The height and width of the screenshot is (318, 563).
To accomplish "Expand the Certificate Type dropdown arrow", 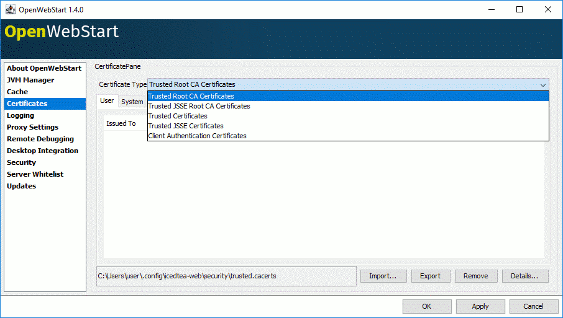I will click(x=542, y=85).
